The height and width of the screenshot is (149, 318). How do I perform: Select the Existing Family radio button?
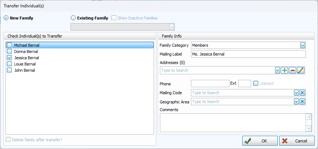[73, 18]
